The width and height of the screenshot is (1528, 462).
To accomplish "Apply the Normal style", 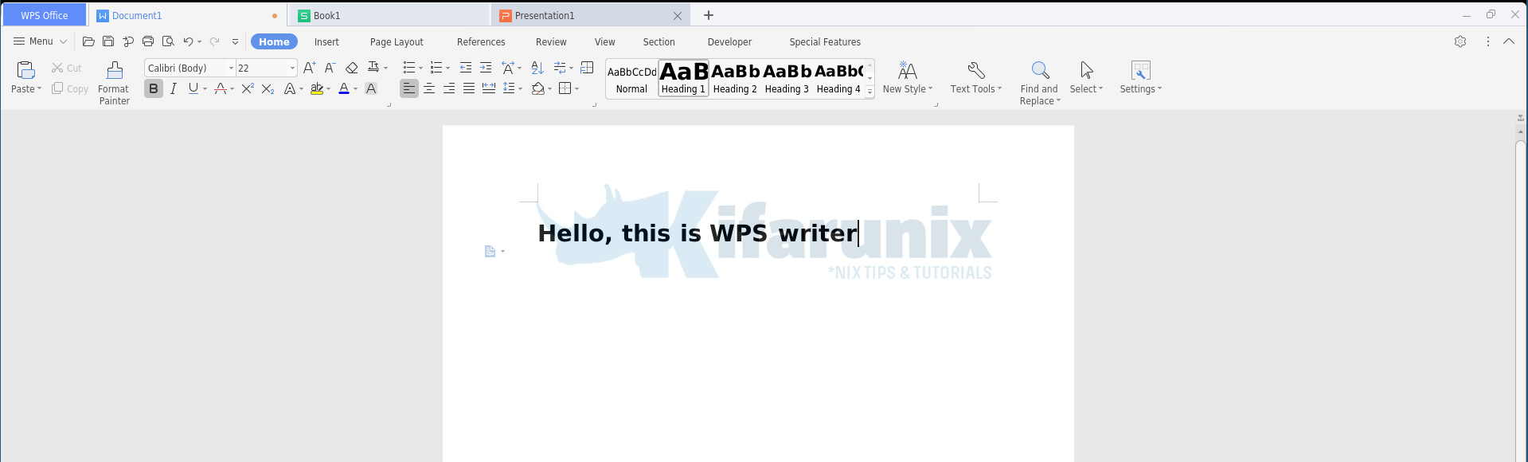I will point(631,79).
